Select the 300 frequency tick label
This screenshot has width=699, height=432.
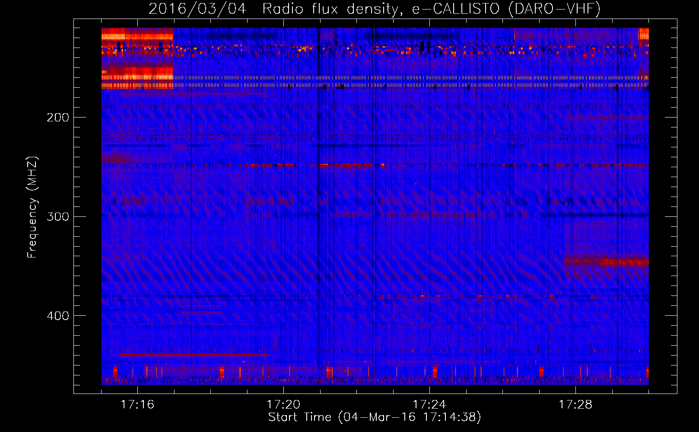pyautogui.click(x=58, y=216)
